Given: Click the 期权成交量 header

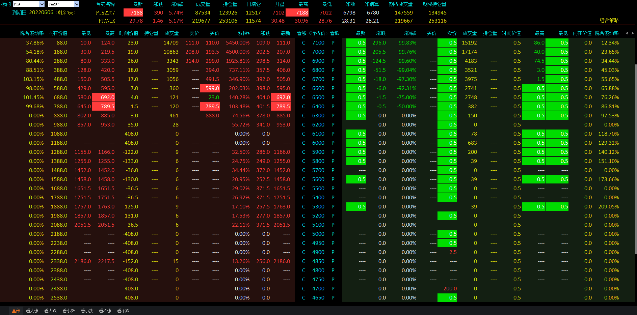Looking at the screenshot, I should [401, 4].
